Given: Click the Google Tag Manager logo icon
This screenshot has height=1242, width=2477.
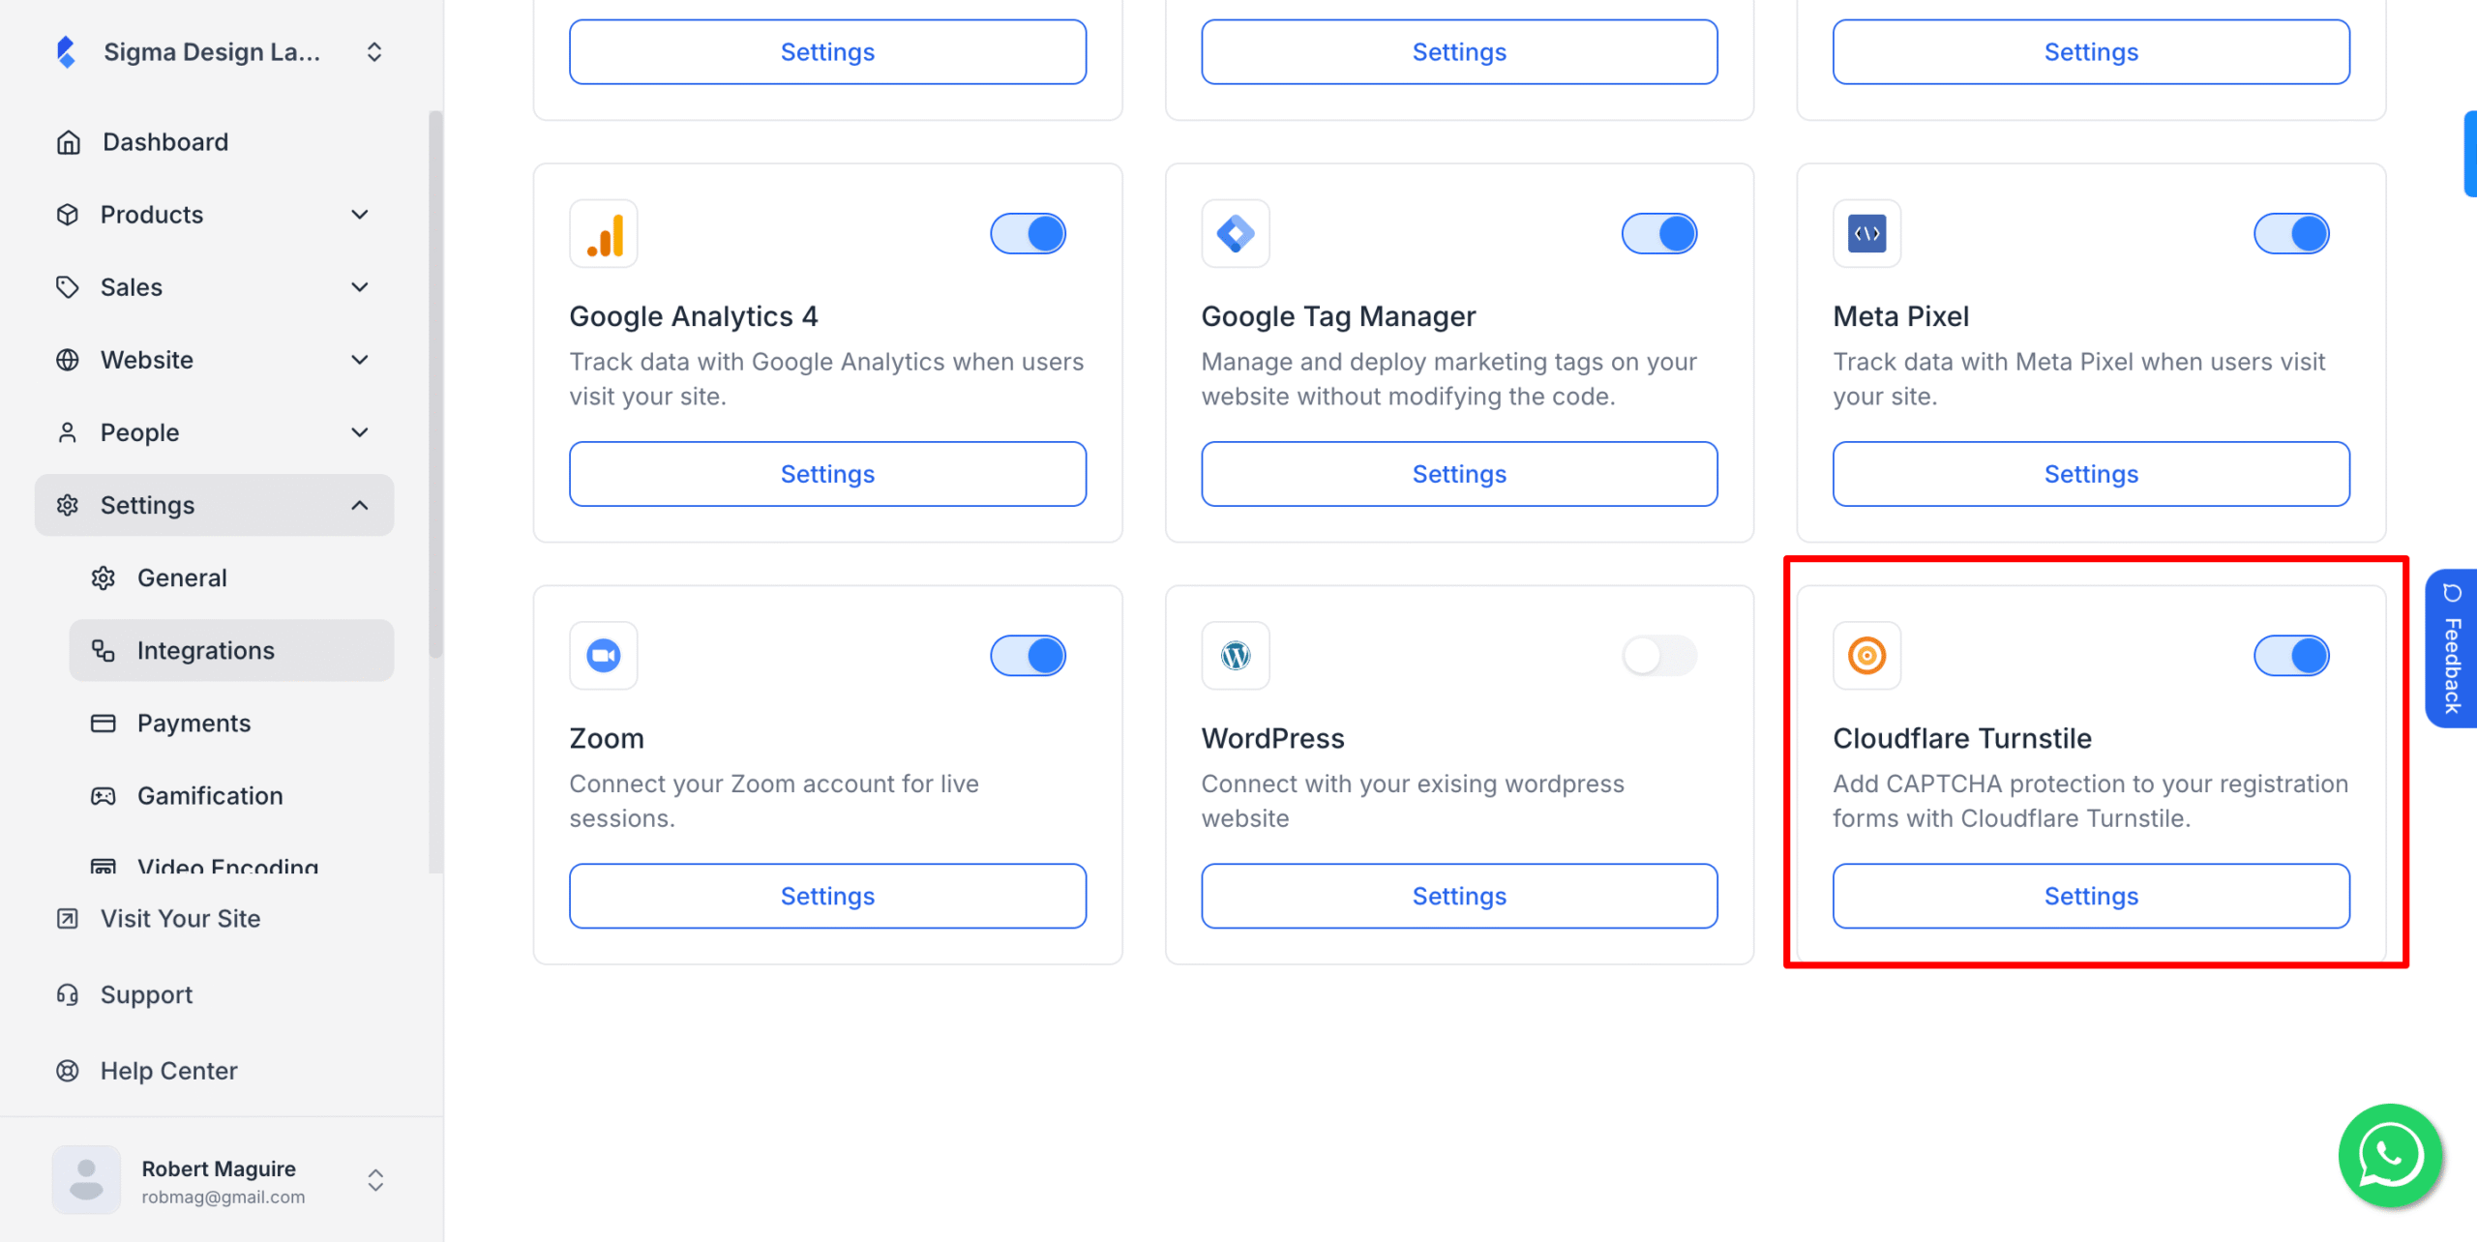Looking at the screenshot, I should 1236,234.
